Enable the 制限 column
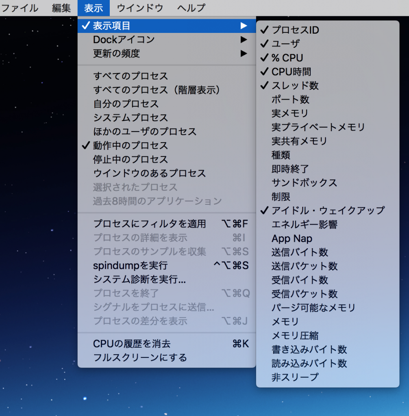 (328, 197)
